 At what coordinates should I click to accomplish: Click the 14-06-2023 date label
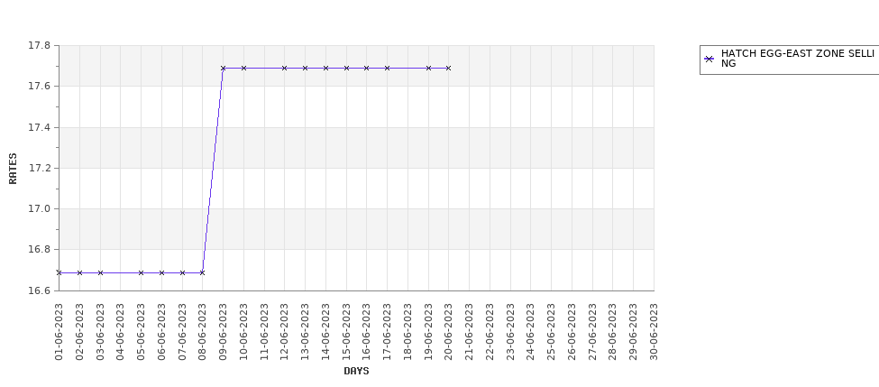[x=325, y=331]
